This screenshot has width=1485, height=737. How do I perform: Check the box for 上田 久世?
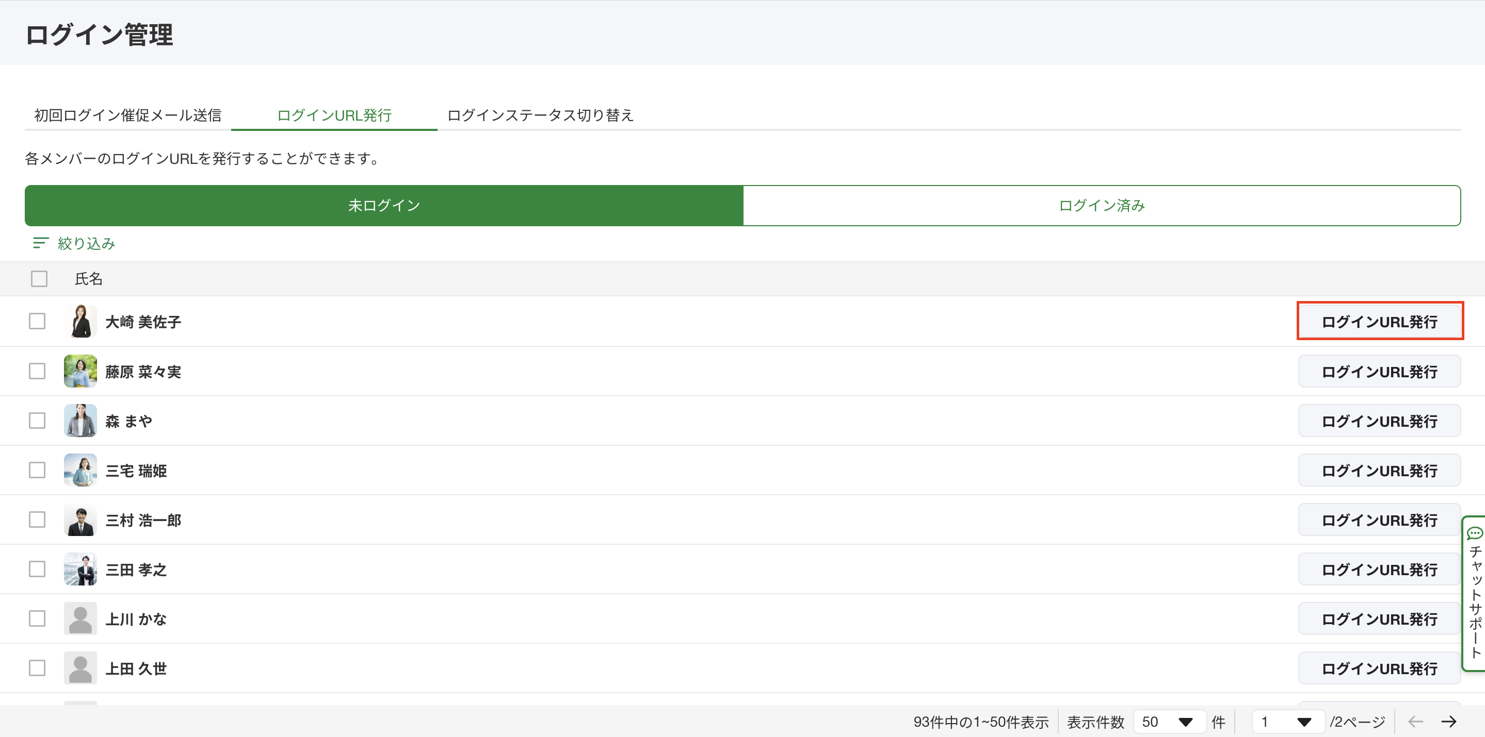point(37,668)
